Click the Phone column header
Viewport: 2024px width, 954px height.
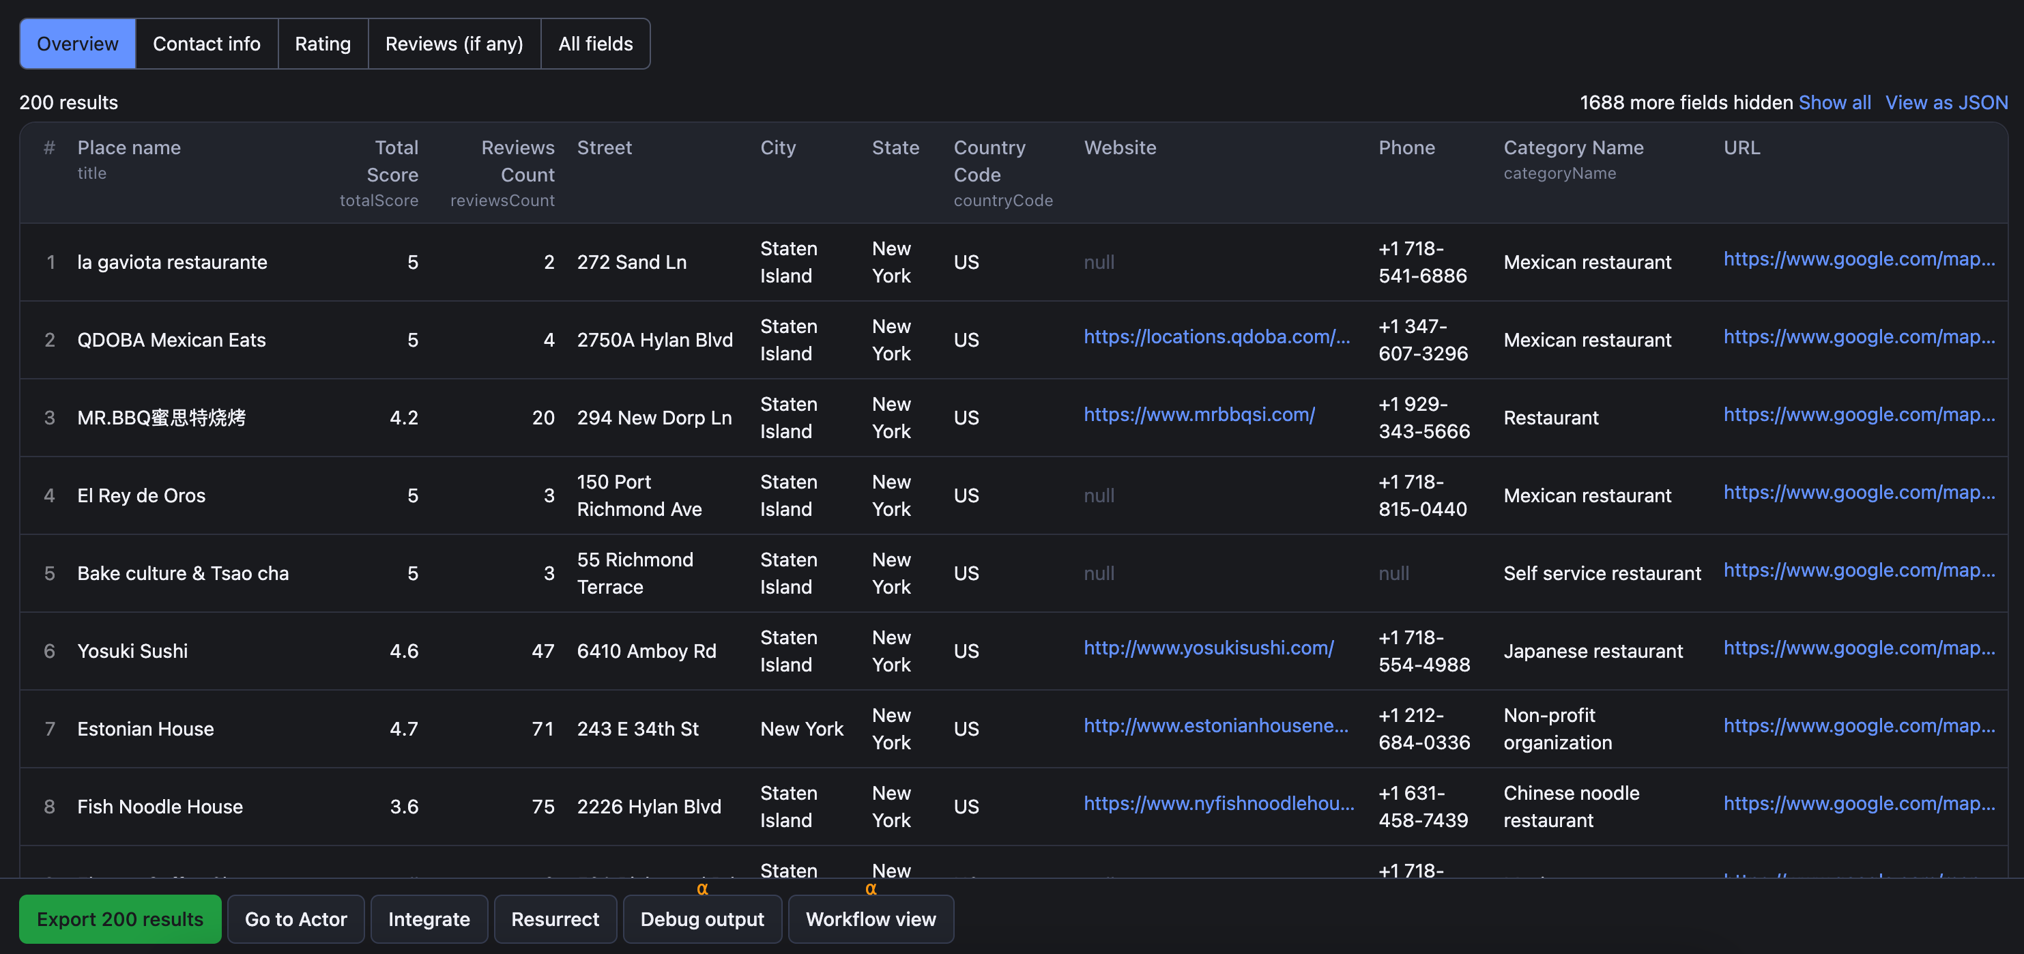tap(1406, 147)
